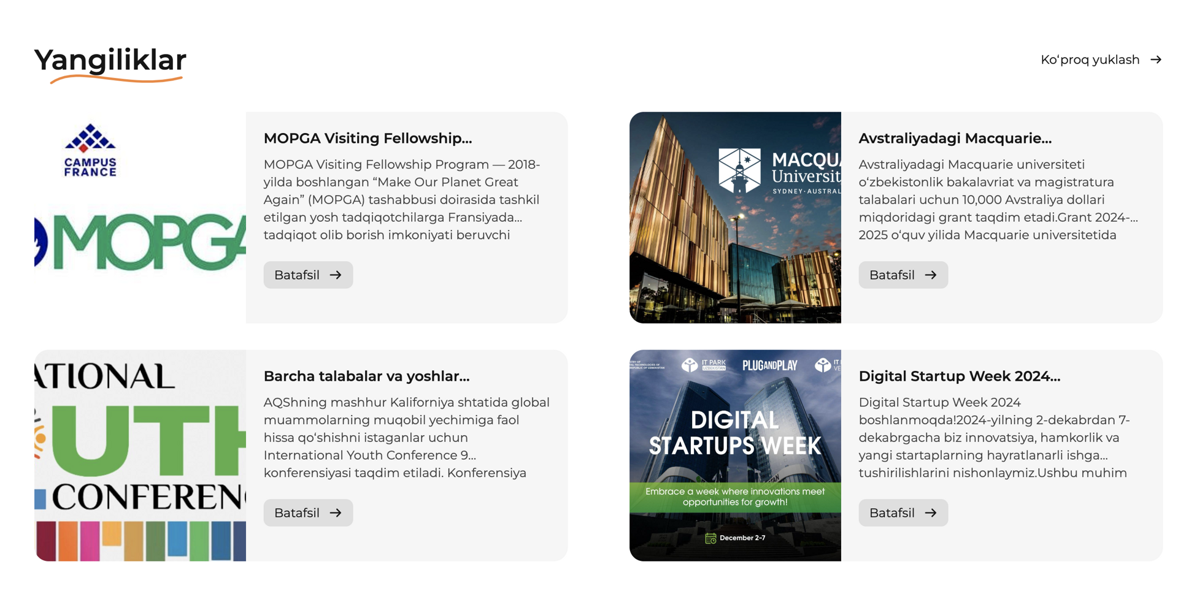Click the arrow in Macquarie's Batafsil button
Viewport: 1178px width, 610px height.
[931, 275]
